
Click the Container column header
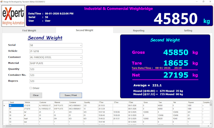point(76,102)
